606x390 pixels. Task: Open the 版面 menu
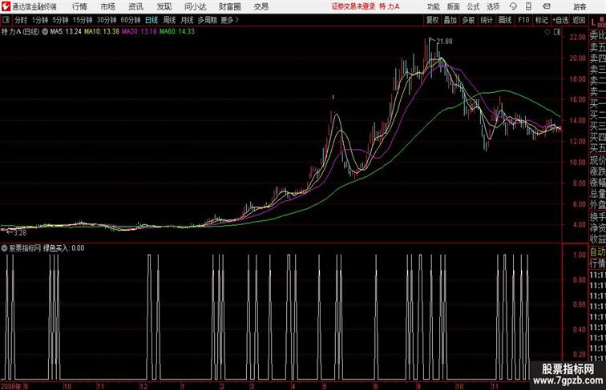pyautogui.click(x=454, y=6)
